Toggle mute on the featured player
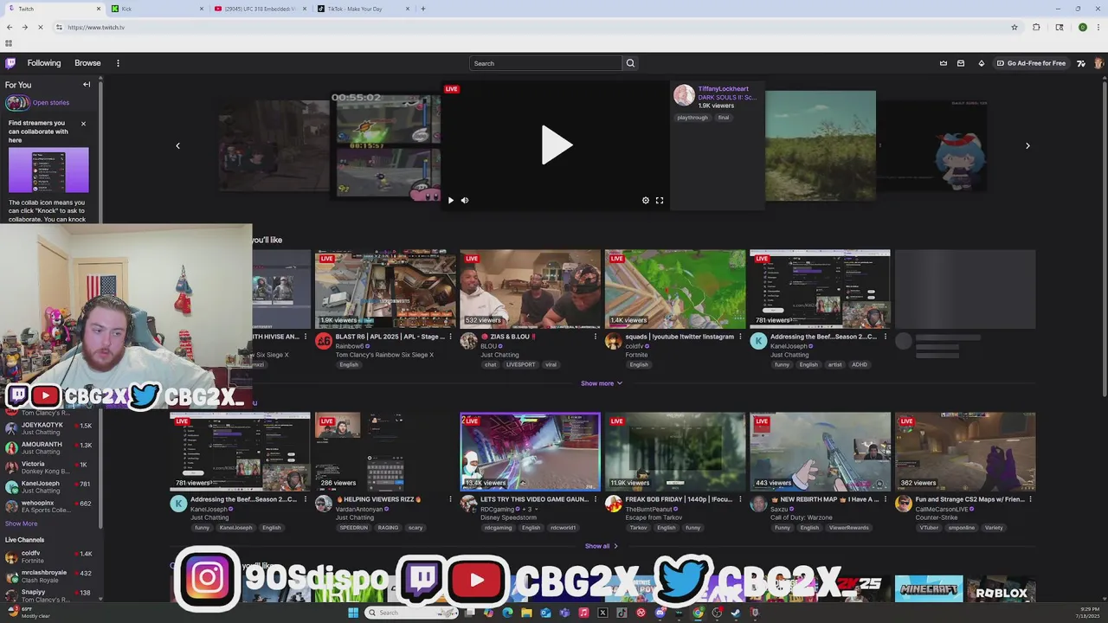This screenshot has height=623, width=1108. 465,200
